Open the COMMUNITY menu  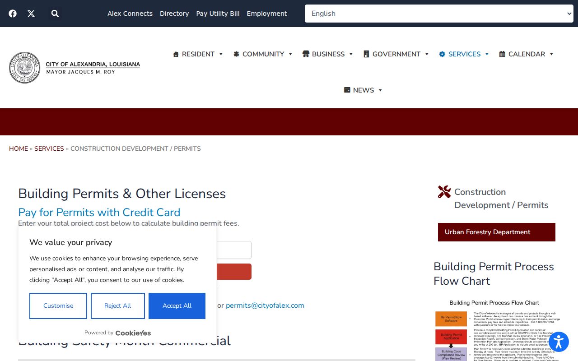click(263, 54)
